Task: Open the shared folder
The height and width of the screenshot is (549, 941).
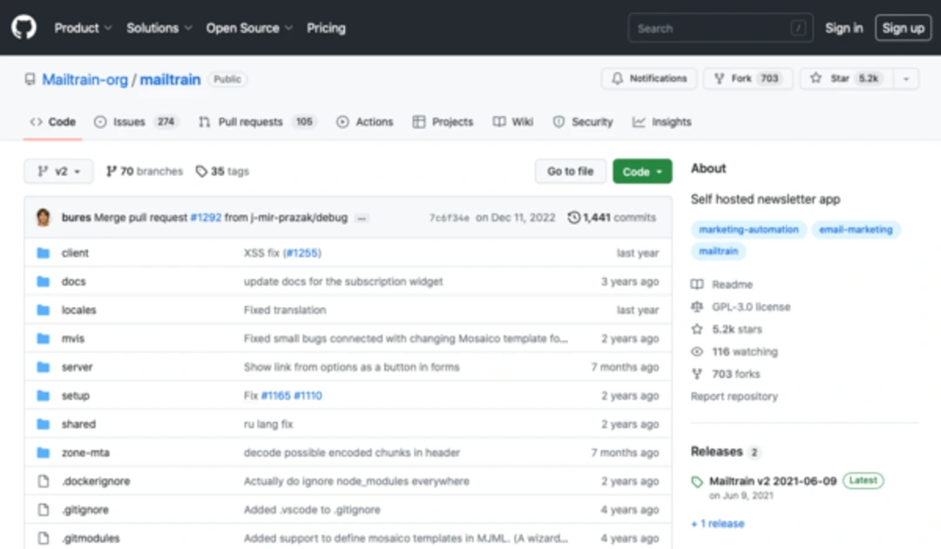Action: (78, 424)
